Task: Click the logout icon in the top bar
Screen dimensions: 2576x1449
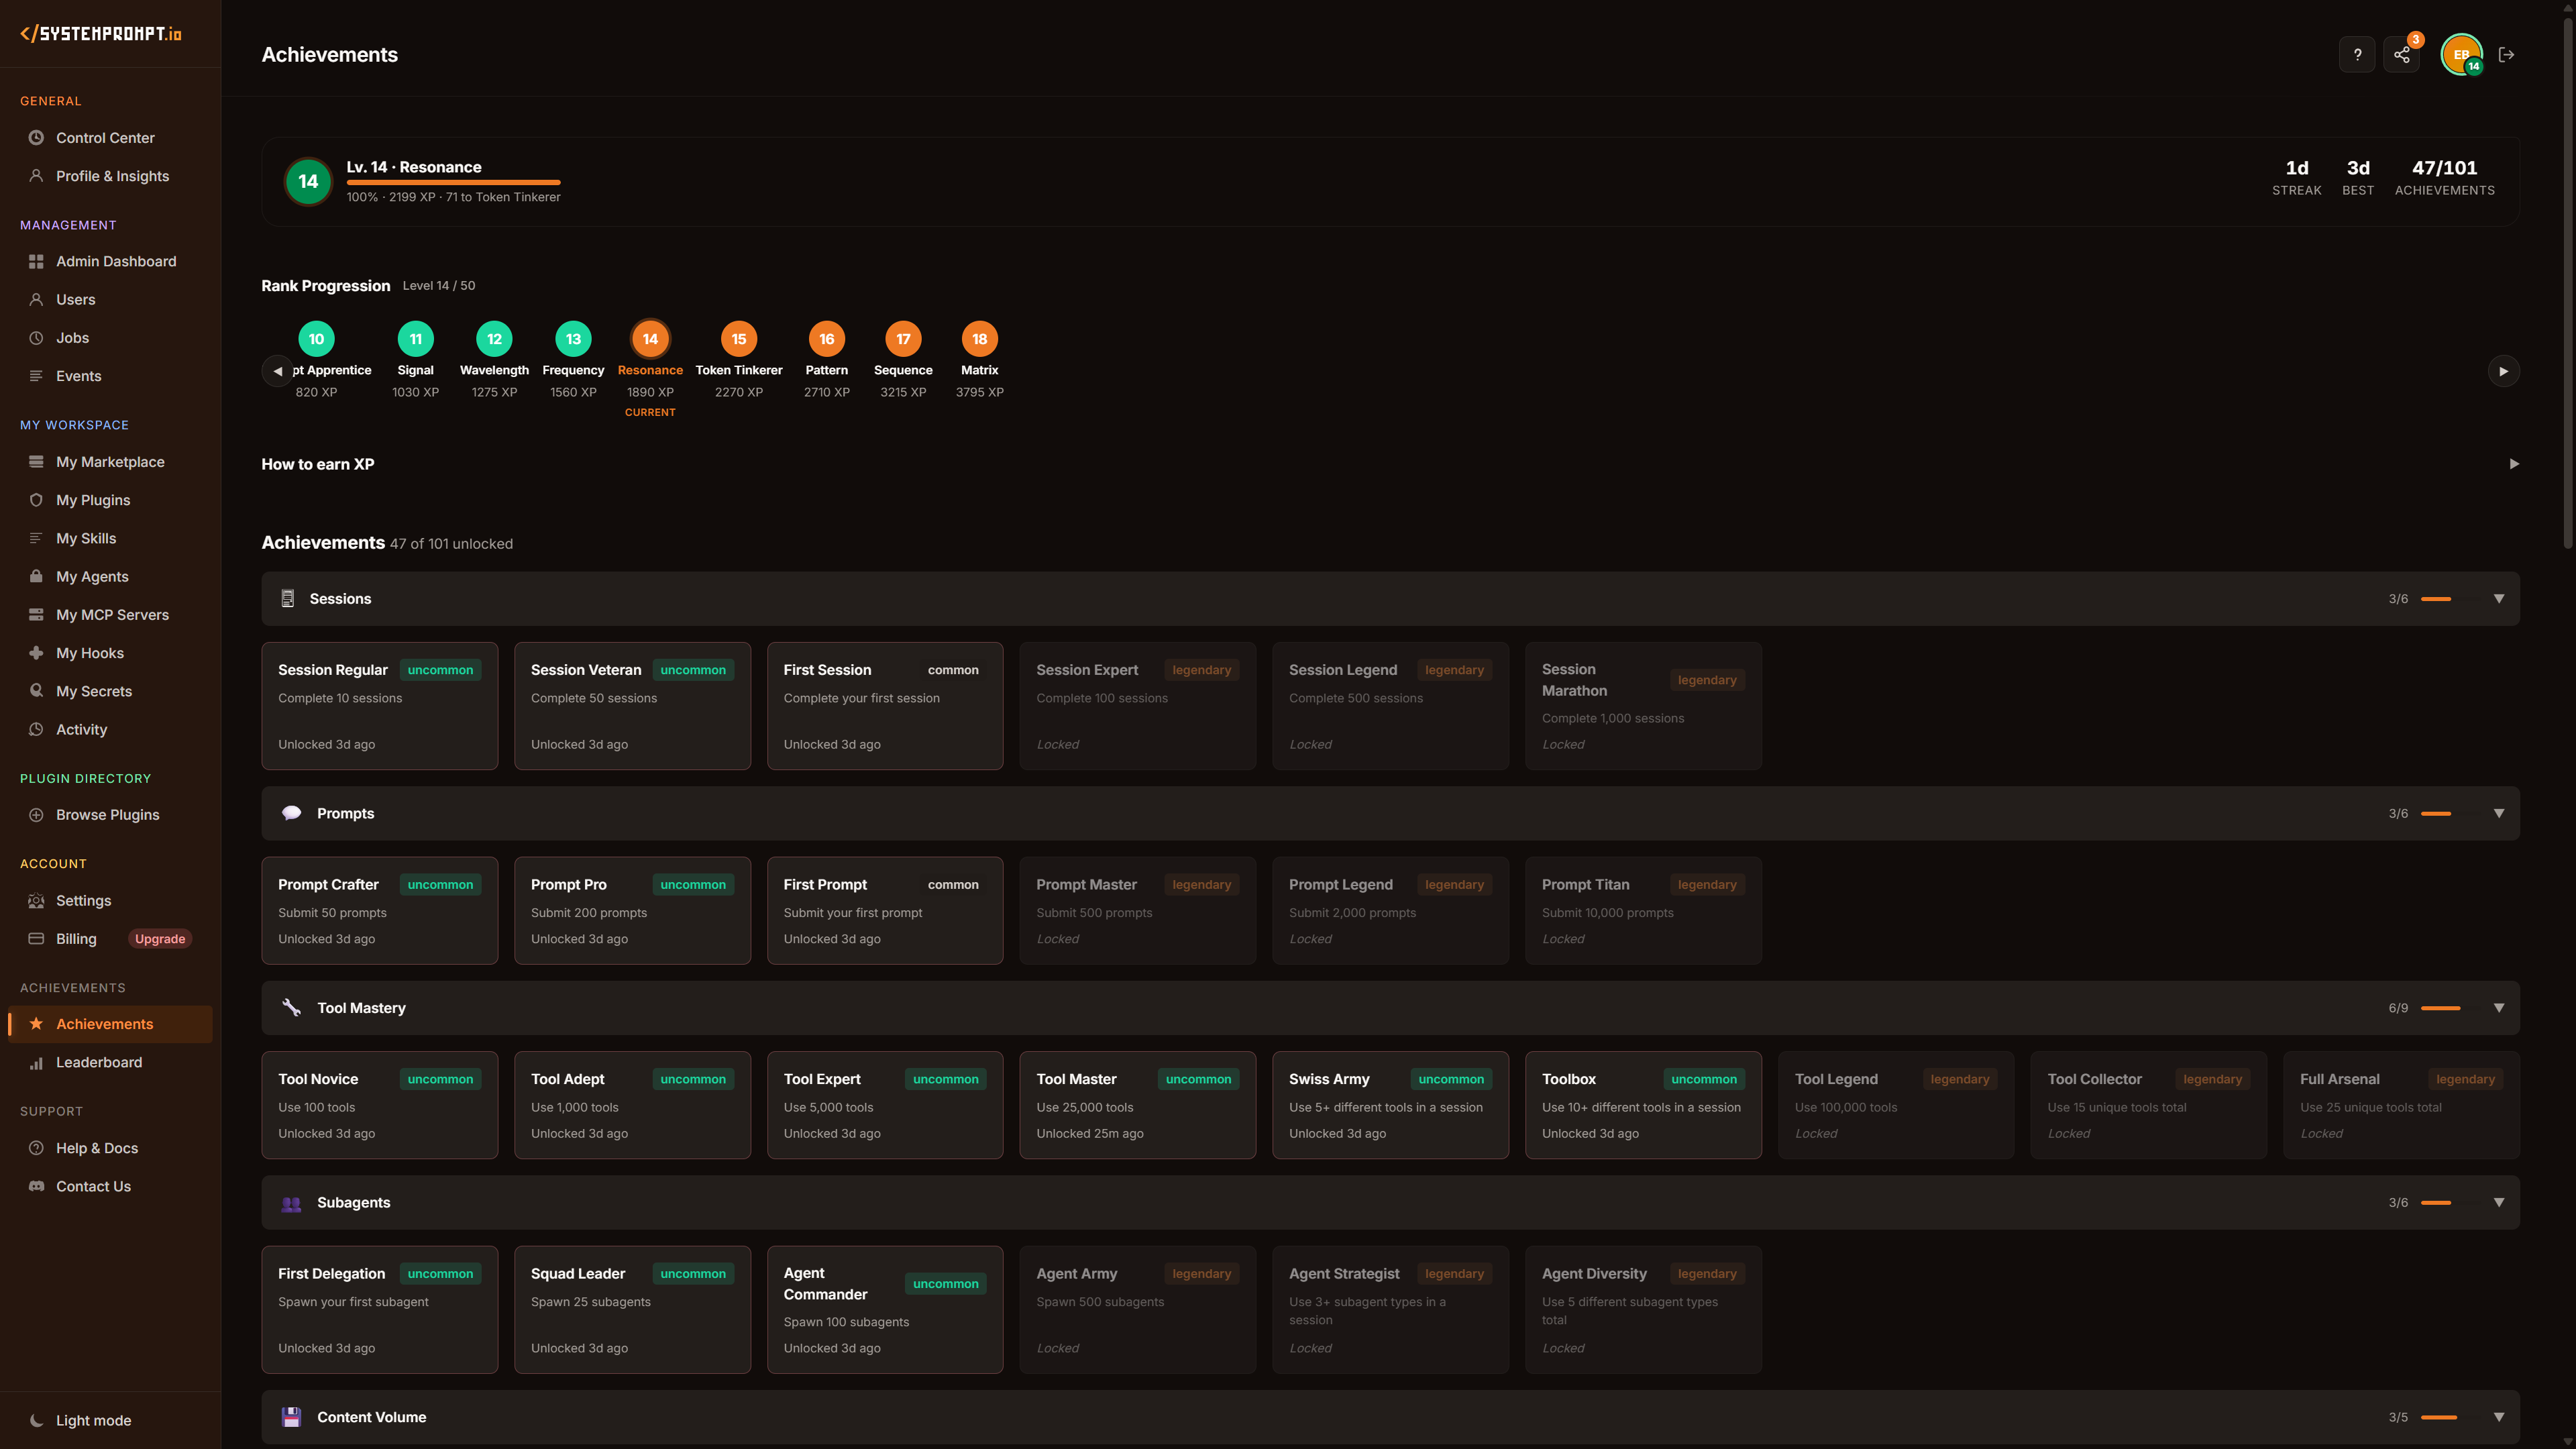Action: pyautogui.click(x=2507, y=54)
